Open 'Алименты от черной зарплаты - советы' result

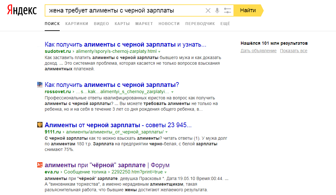coord(118,125)
